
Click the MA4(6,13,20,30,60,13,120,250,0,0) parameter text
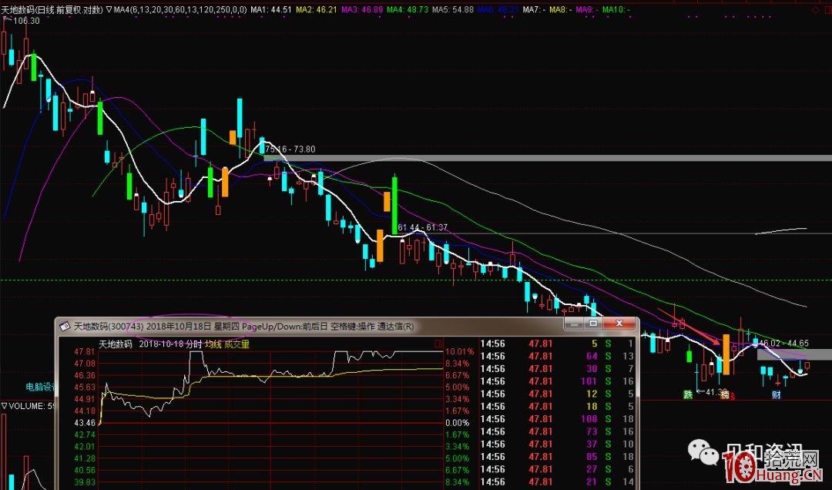(179, 9)
